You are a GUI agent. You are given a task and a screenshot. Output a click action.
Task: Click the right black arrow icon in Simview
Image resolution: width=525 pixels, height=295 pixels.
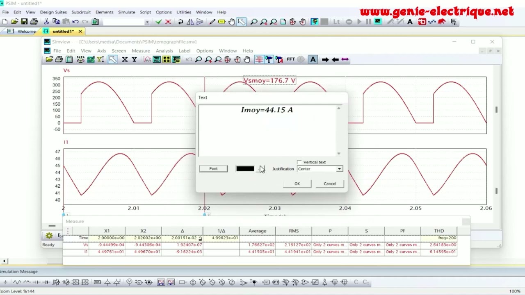(x=325, y=59)
